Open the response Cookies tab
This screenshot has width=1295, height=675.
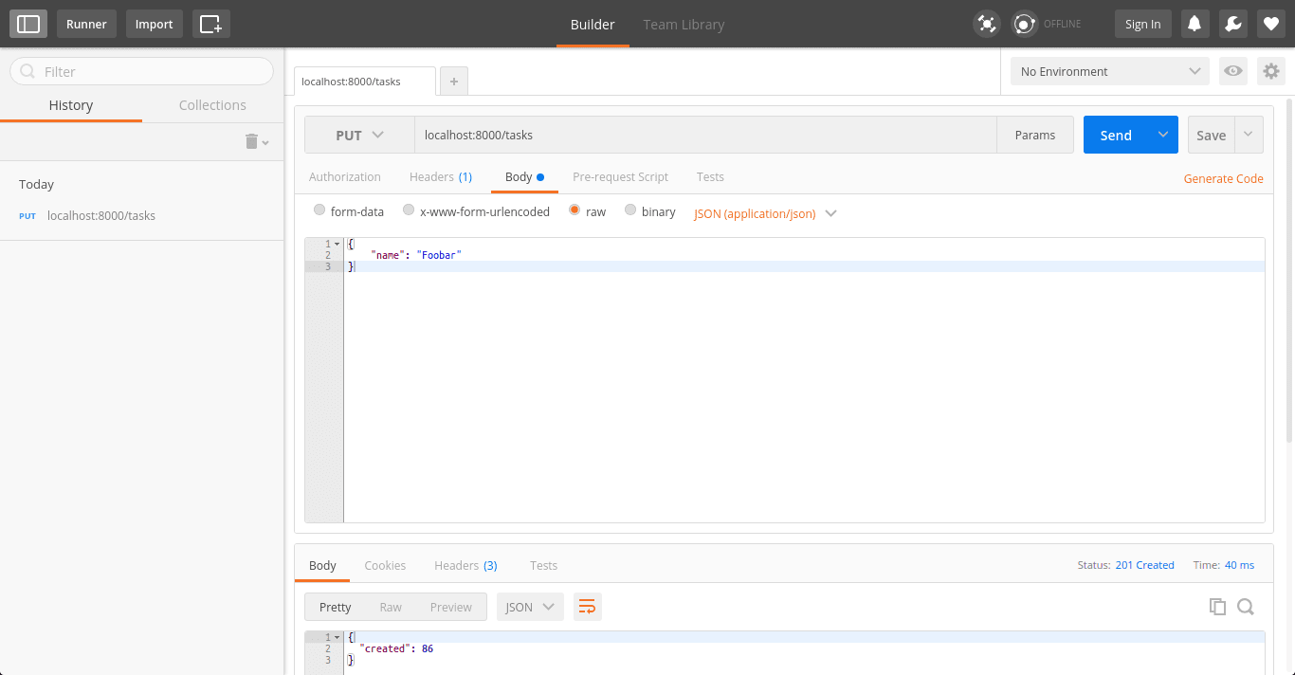[385, 566]
